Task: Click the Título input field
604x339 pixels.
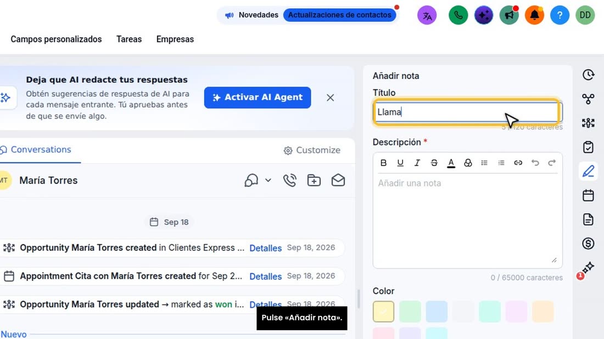Action: (x=467, y=112)
